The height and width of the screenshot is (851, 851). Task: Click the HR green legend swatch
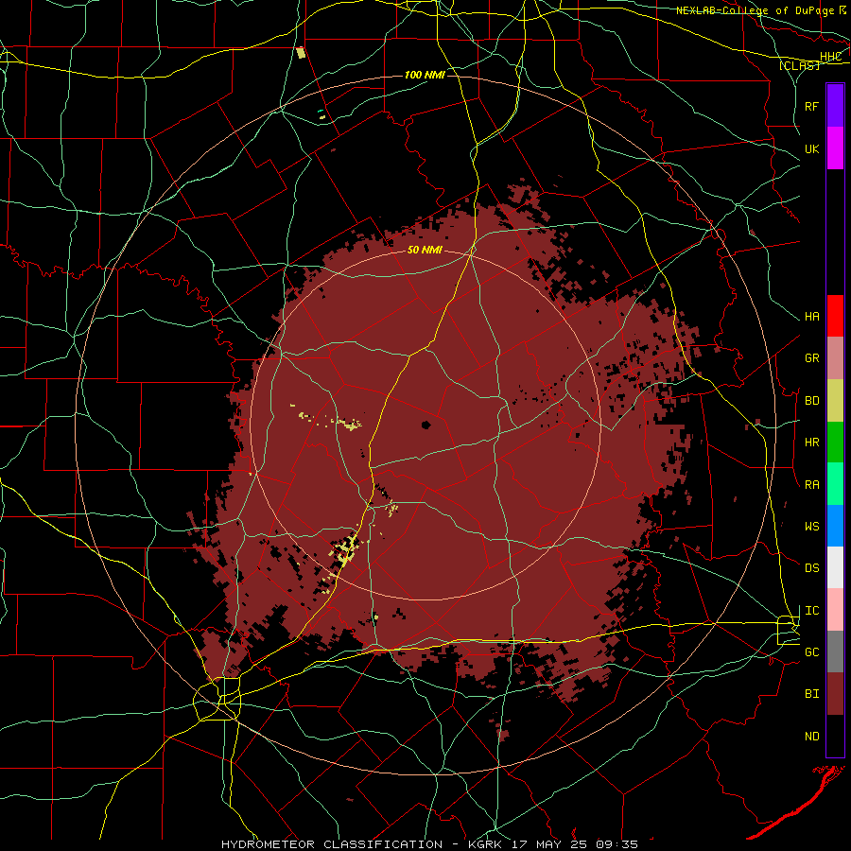tap(835, 443)
